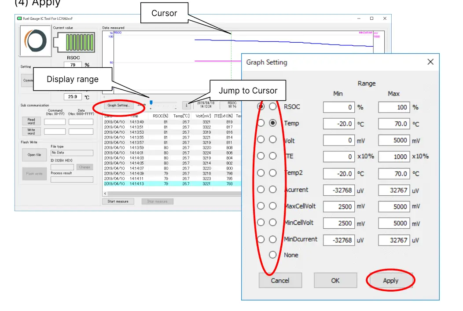
Task: Edit the Temp Max value of 70.0
Action: [x=394, y=124]
